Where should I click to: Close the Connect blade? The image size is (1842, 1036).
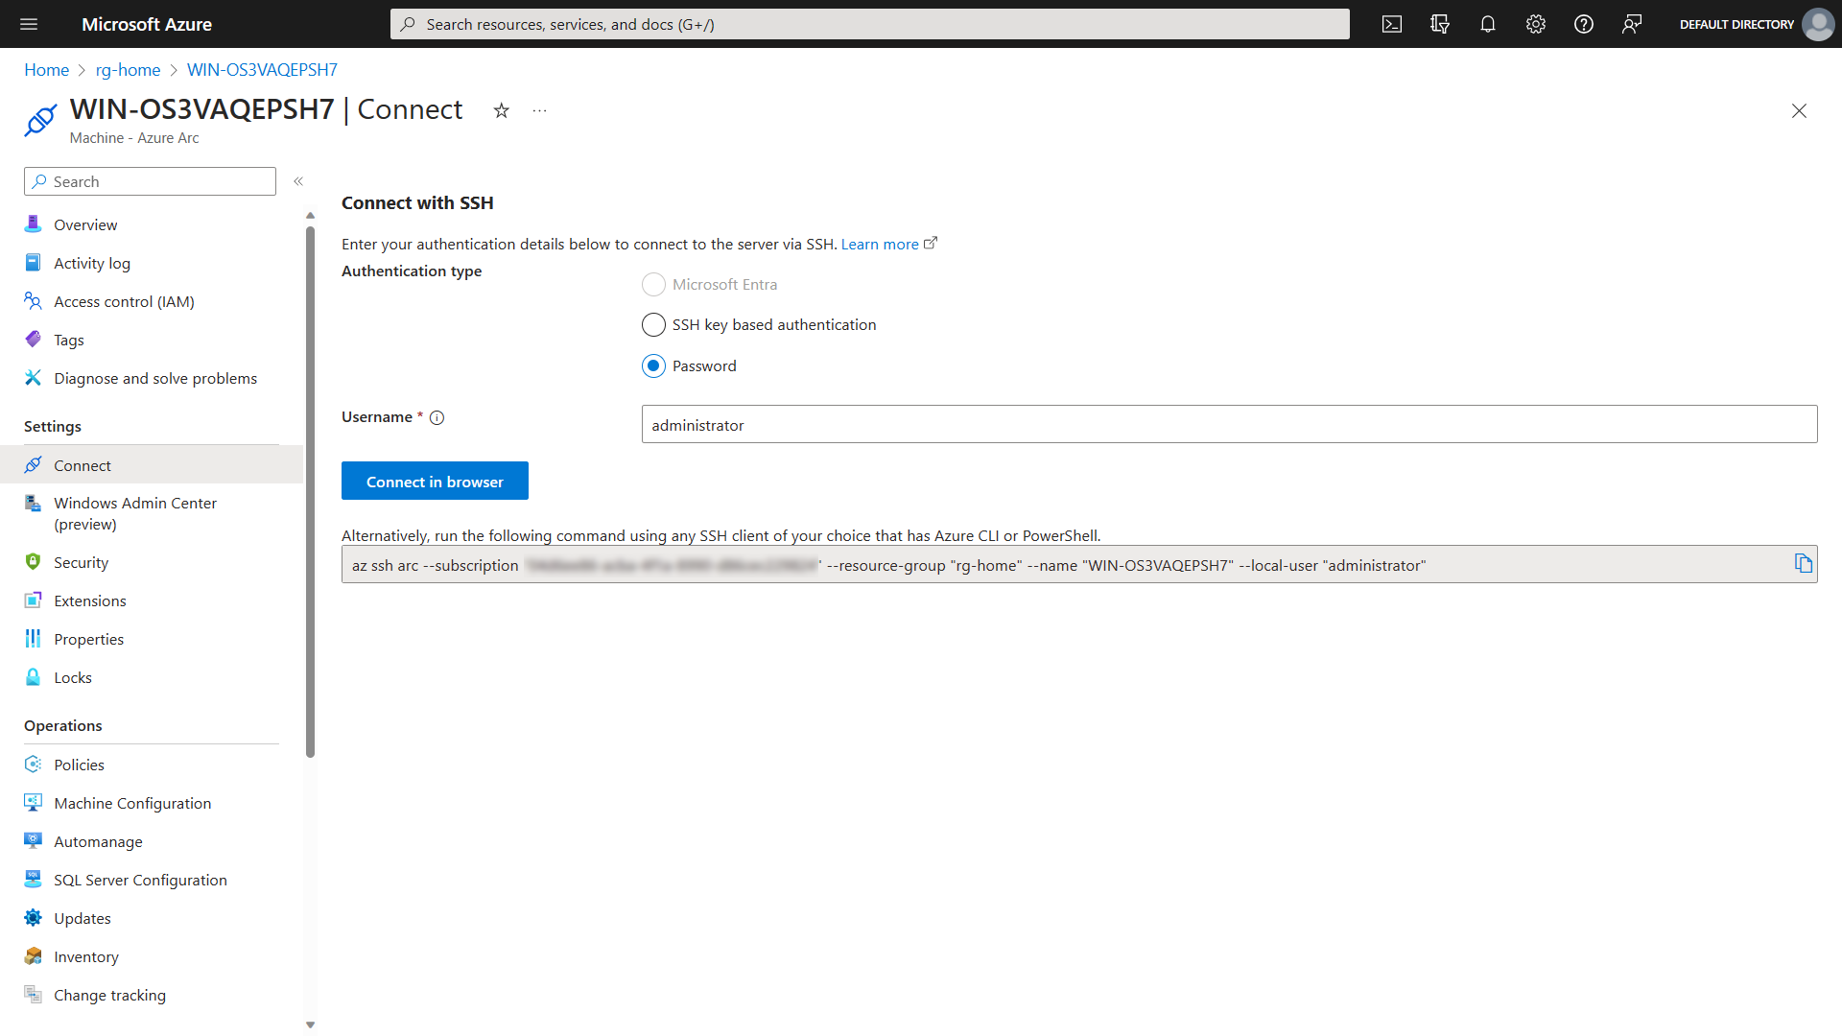click(x=1799, y=111)
